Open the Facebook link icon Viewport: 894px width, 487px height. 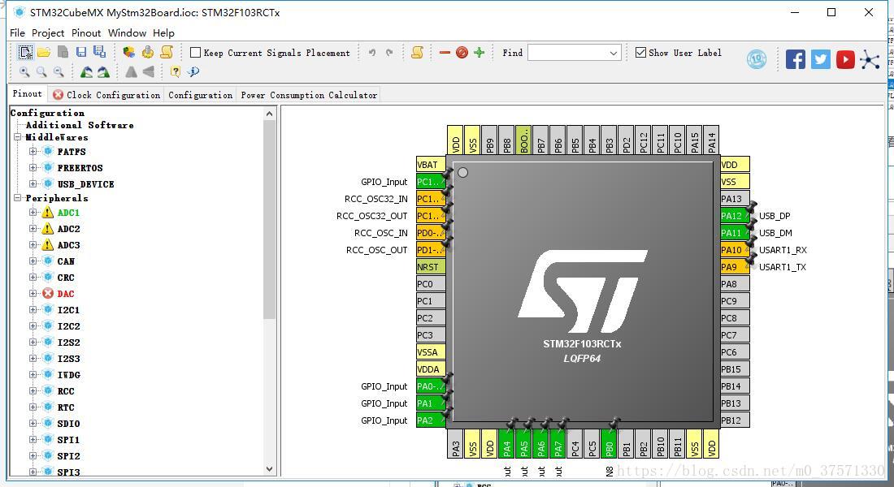(x=796, y=59)
